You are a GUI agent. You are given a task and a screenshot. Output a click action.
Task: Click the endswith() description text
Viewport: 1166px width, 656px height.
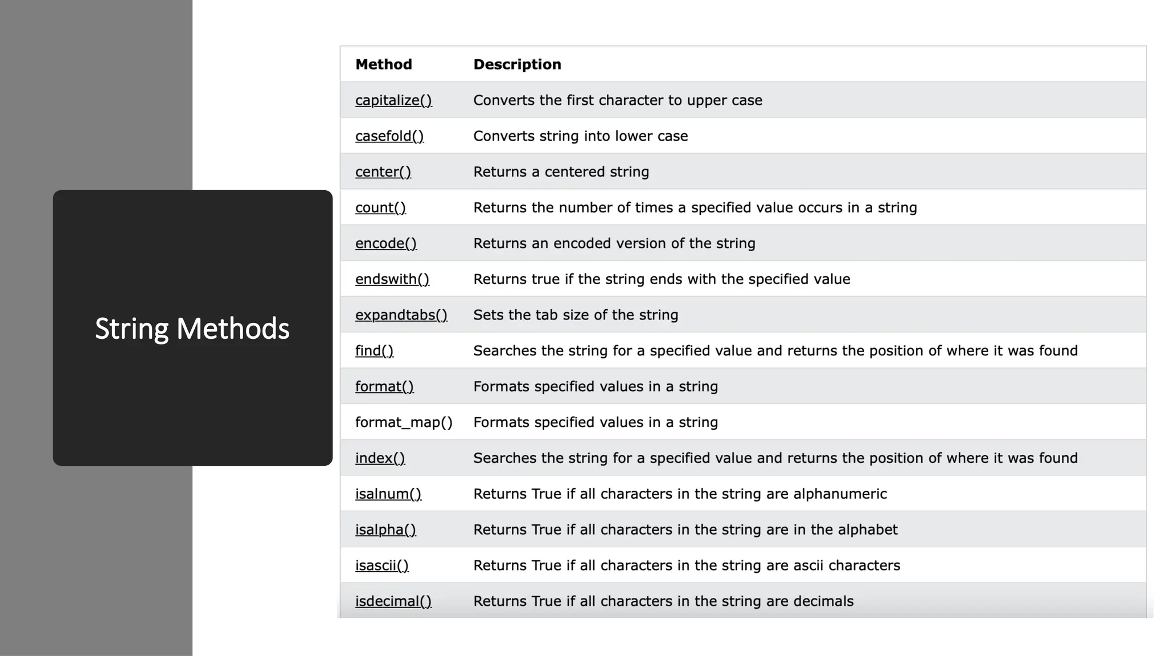662,279
